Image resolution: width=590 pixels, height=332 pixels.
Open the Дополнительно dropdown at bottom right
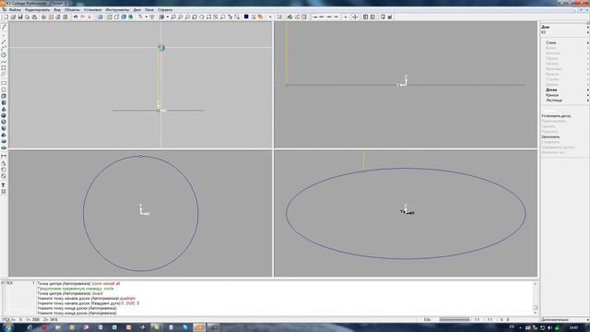(565, 320)
